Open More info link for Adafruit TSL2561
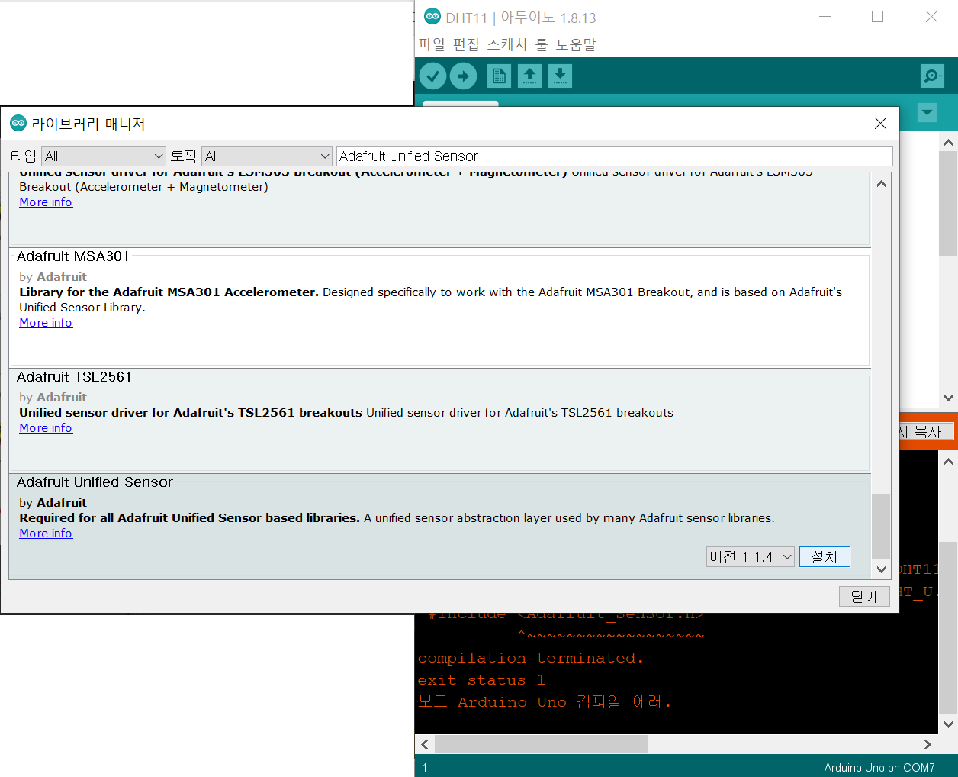Image resolution: width=958 pixels, height=777 pixels. tap(46, 428)
